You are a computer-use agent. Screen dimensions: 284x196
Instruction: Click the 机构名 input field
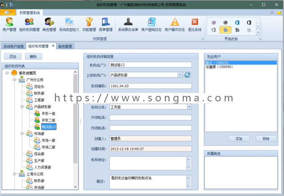pos(151,65)
